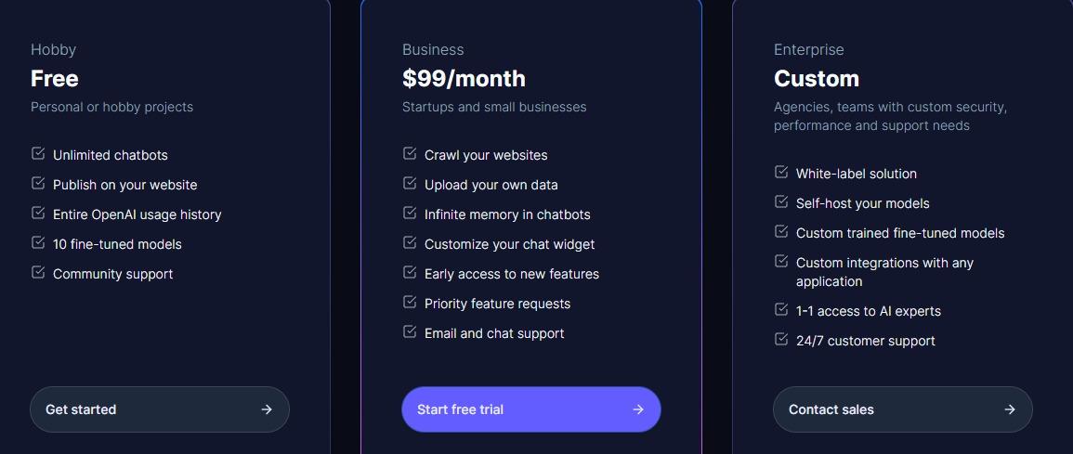This screenshot has height=454, width=1073.
Task: Click Get started on the Hobby plan
Action: click(x=160, y=409)
